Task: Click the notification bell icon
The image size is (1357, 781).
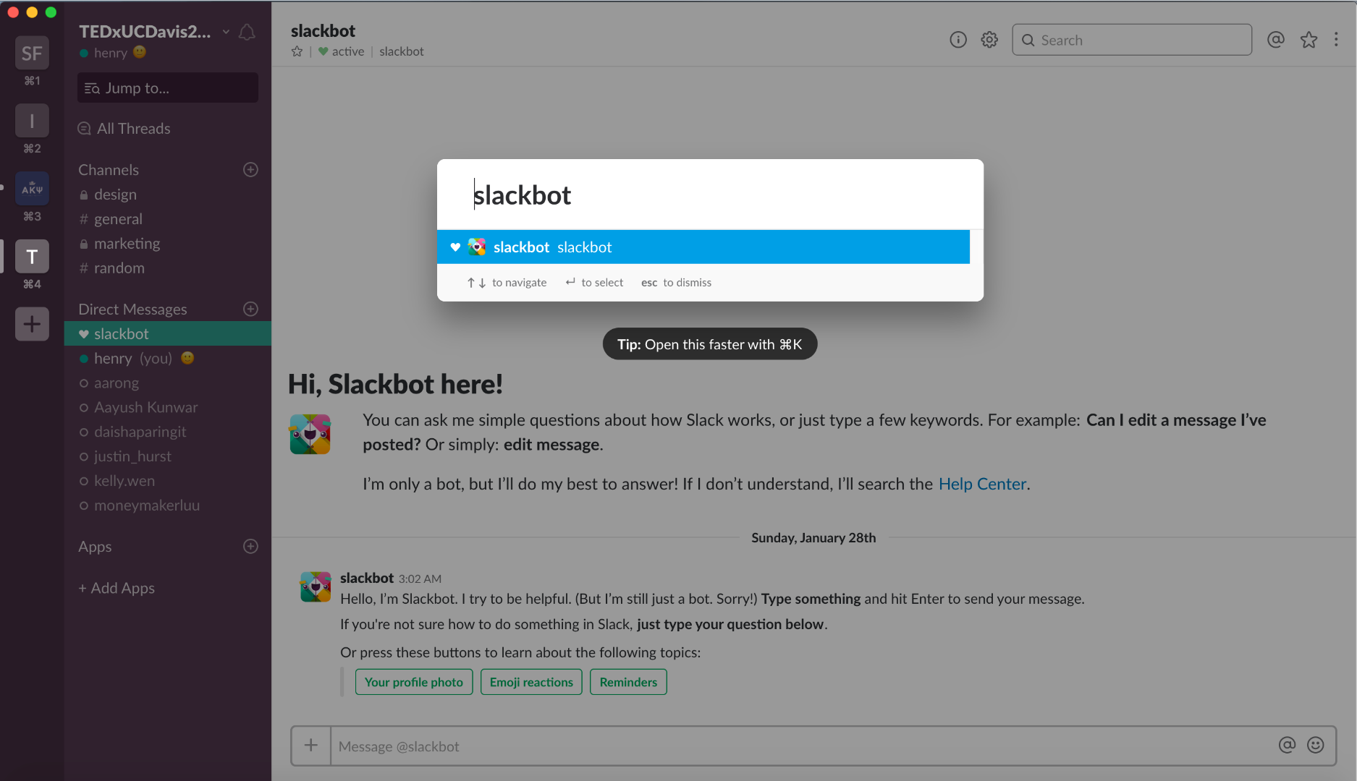Action: click(247, 32)
